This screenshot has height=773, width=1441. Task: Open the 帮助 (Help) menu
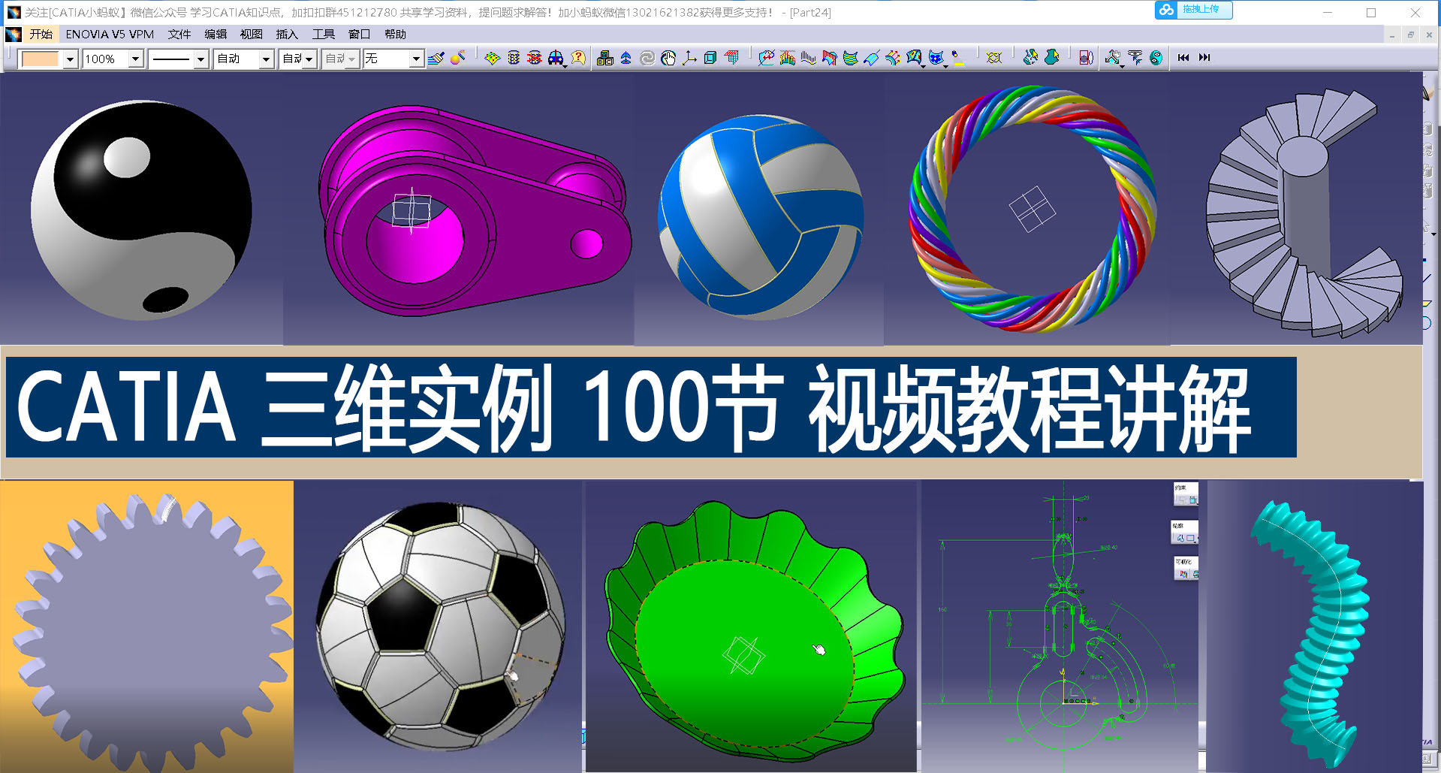395,35
